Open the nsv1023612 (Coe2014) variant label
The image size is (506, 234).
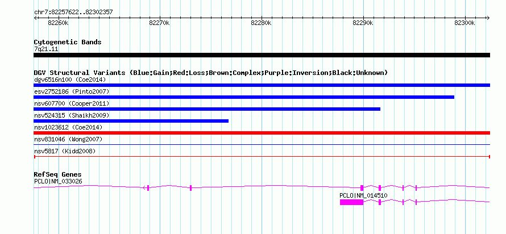coord(68,127)
